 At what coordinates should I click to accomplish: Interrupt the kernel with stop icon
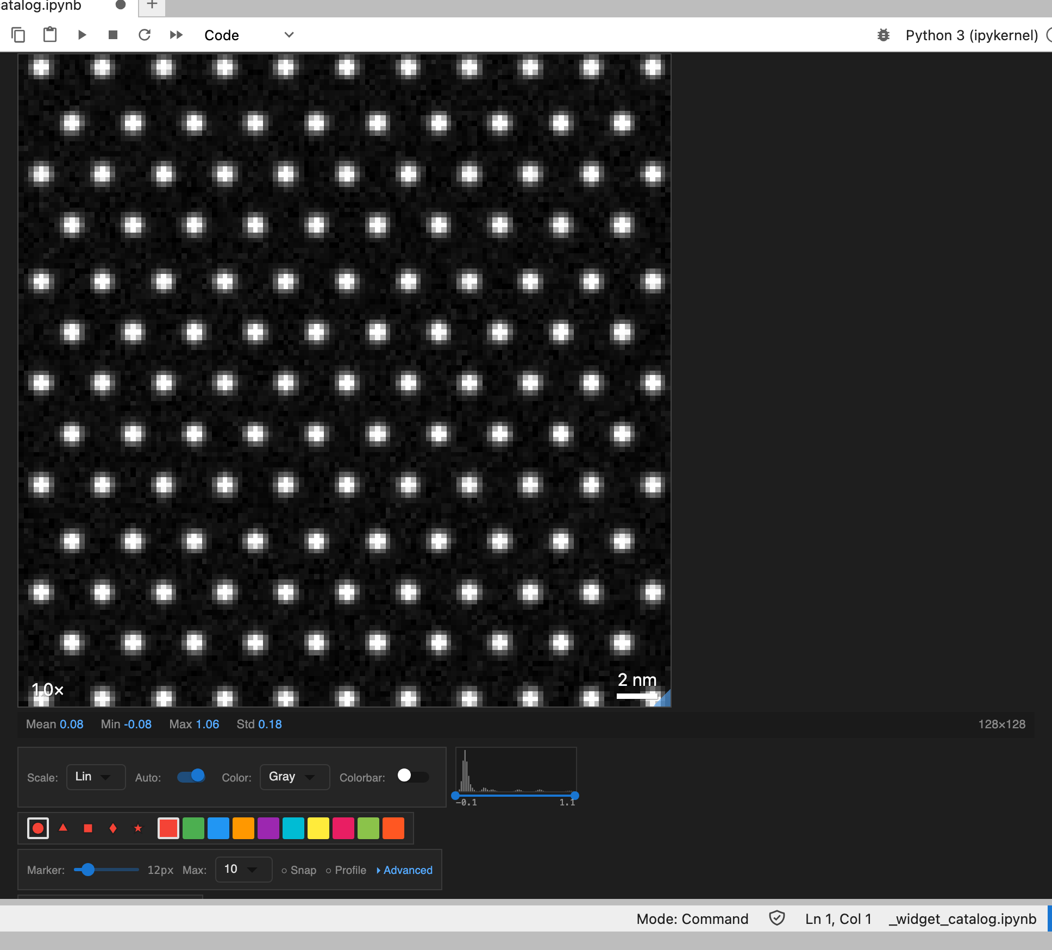tap(113, 35)
